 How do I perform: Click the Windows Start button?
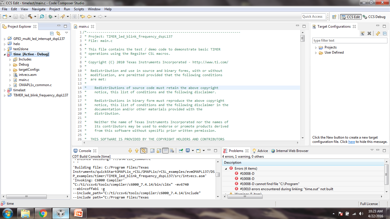point(7,213)
